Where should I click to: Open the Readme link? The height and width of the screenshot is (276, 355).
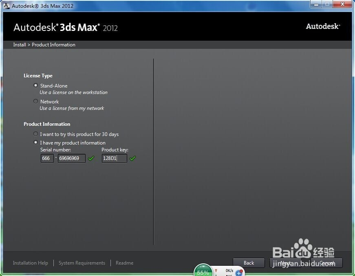[x=124, y=263]
